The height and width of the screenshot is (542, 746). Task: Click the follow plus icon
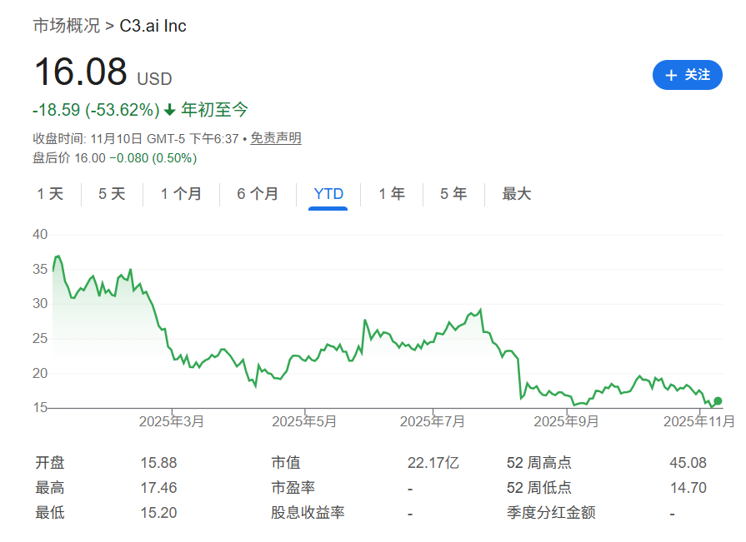[x=671, y=75]
